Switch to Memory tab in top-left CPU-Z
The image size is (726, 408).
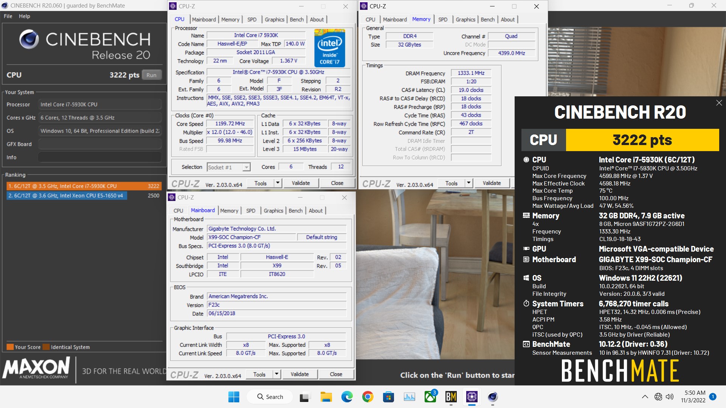pos(230,20)
